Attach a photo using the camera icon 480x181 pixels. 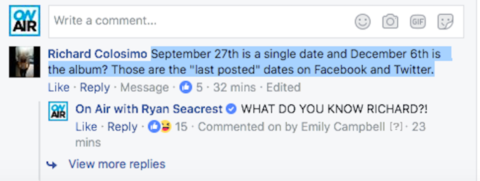(390, 22)
